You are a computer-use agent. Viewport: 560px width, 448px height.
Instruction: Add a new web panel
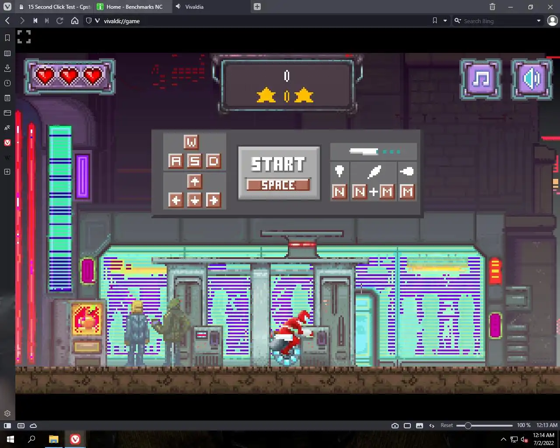pyautogui.click(x=7, y=172)
